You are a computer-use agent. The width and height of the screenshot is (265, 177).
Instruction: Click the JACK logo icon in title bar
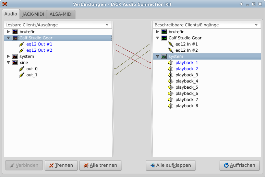click(x=5, y=4)
